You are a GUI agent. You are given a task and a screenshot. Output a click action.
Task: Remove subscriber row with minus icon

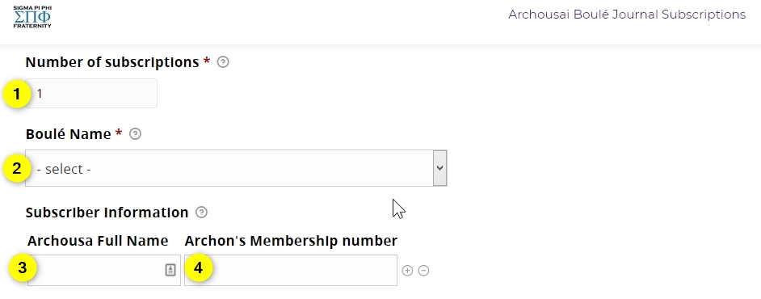(x=423, y=271)
